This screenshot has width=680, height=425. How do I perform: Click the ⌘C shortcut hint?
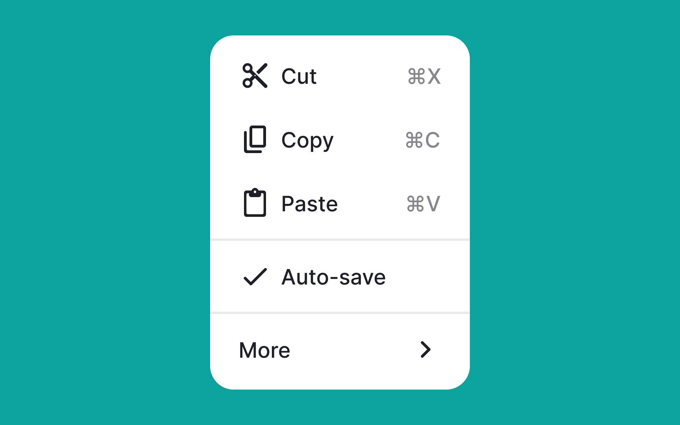[x=423, y=140]
